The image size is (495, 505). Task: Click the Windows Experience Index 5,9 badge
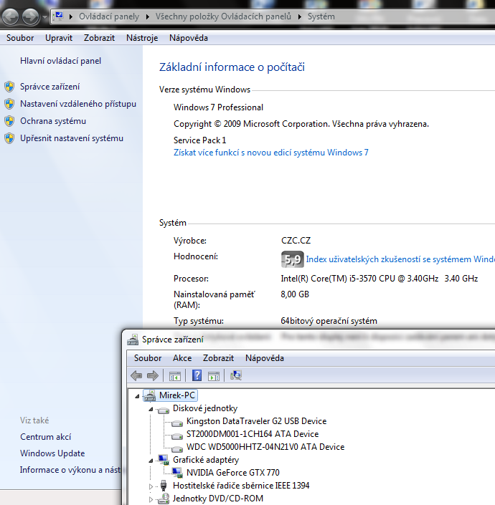(292, 259)
